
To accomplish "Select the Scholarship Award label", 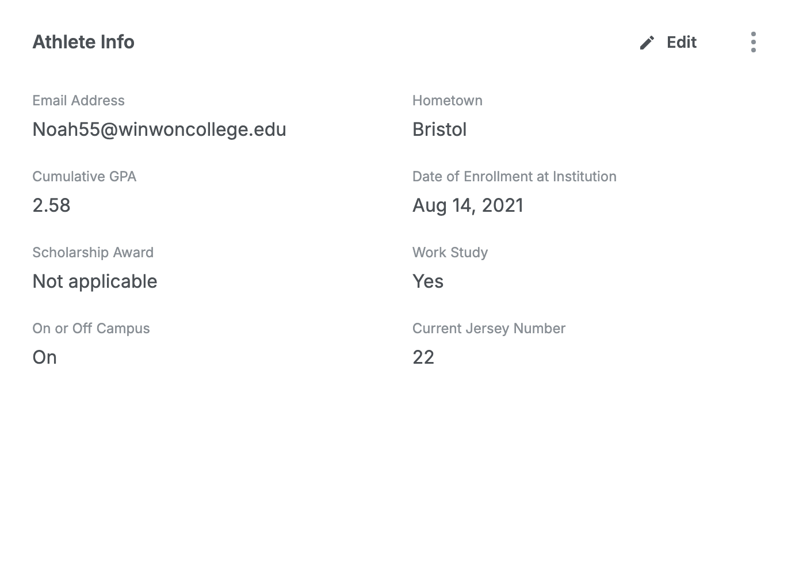I will tap(93, 253).
